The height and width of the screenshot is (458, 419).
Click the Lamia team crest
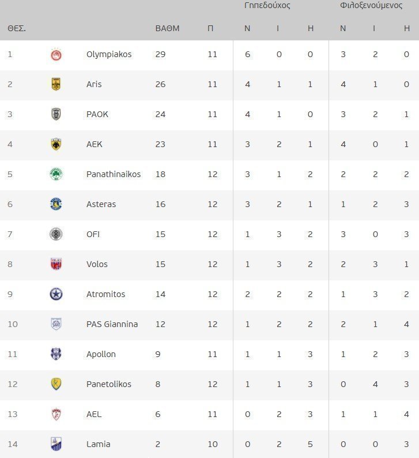point(56,444)
